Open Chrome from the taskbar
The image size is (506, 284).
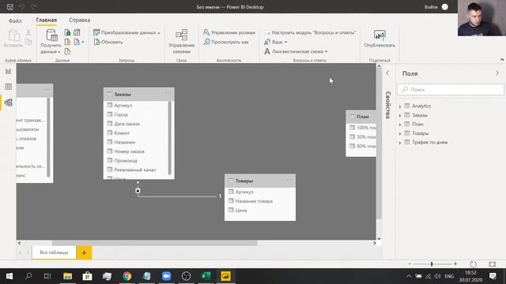click(x=126, y=276)
